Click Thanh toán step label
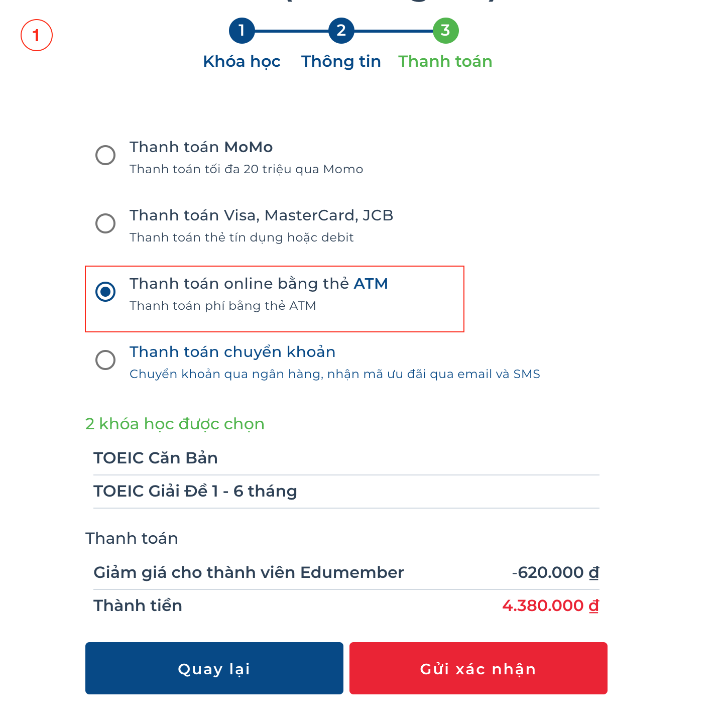Viewport: 720px width, 724px height. coord(445,61)
